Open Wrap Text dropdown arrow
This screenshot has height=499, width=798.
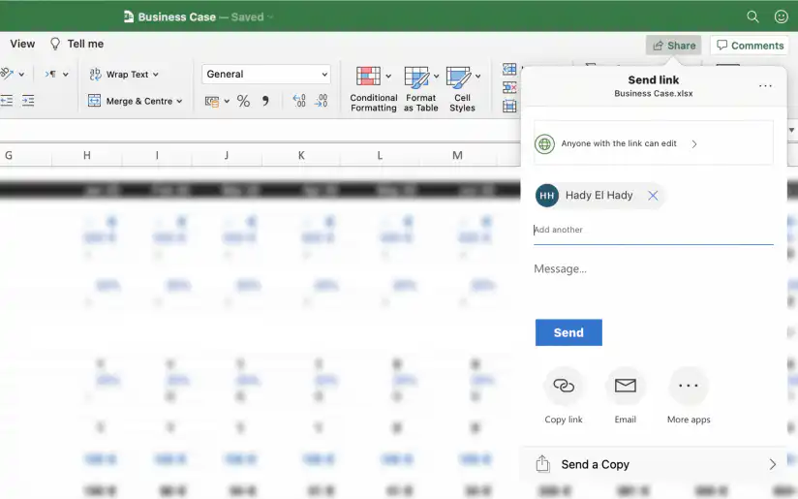point(156,75)
